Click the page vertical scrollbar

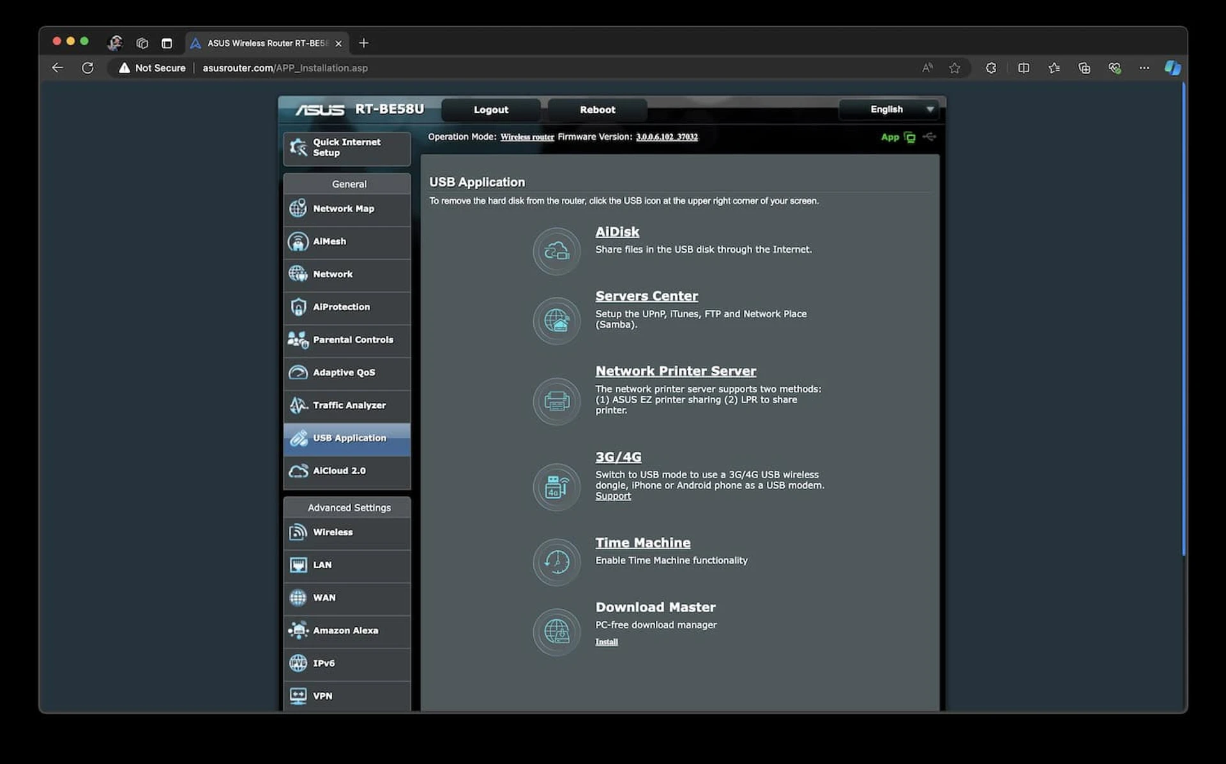(1183, 319)
